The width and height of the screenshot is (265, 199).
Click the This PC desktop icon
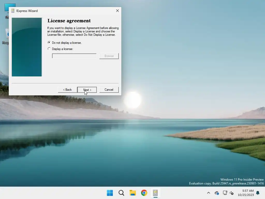(7, 10)
